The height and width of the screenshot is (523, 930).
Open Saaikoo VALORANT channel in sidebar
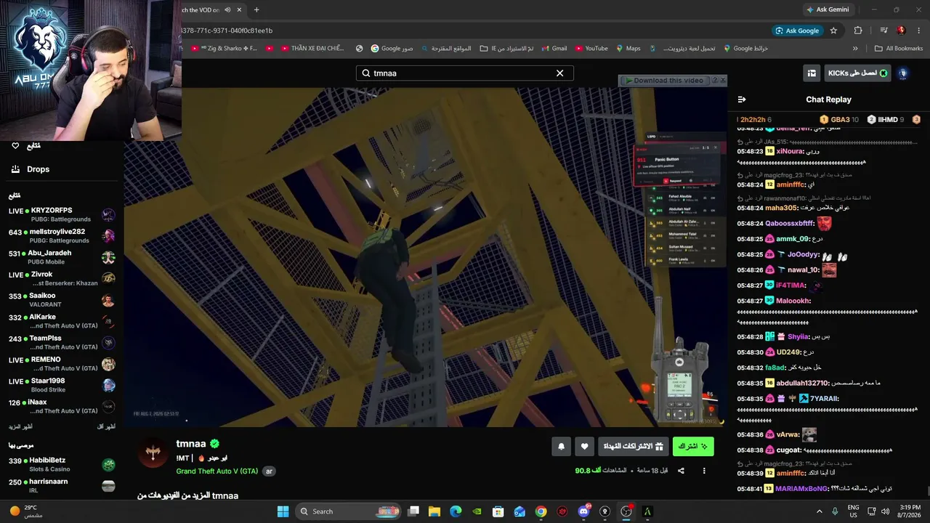pyautogui.click(x=62, y=300)
